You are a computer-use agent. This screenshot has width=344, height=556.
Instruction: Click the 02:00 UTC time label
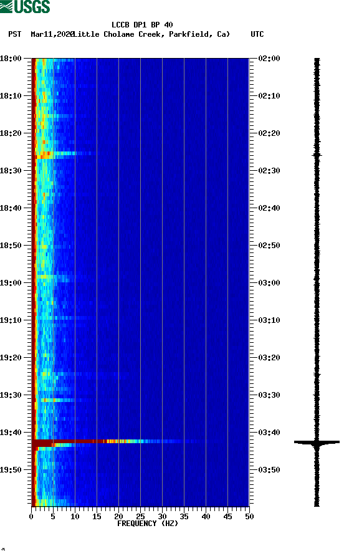pos(269,59)
